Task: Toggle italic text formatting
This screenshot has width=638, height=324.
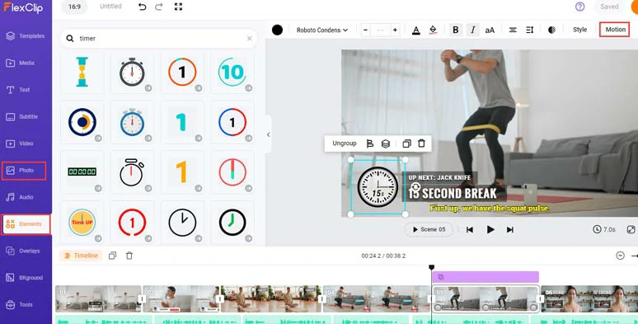Action: [x=473, y=30]
